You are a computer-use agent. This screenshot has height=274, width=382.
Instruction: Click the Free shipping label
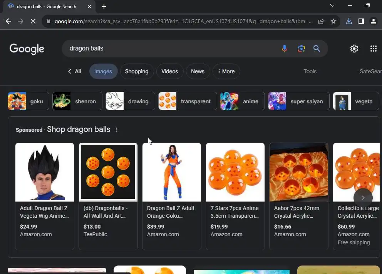(354, 242)
